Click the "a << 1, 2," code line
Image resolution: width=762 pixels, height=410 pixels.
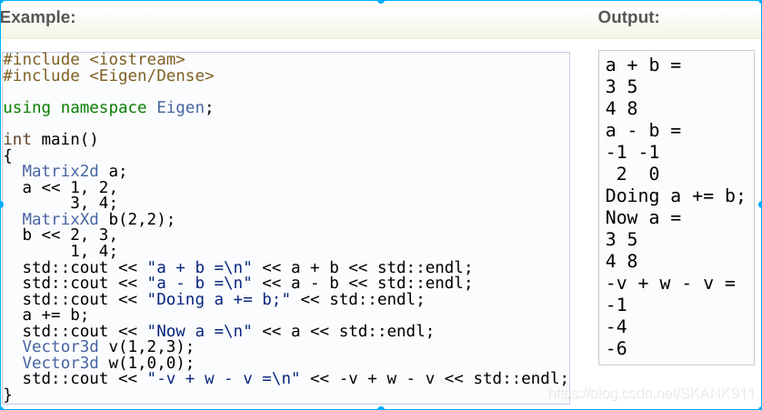click(69, 187)
